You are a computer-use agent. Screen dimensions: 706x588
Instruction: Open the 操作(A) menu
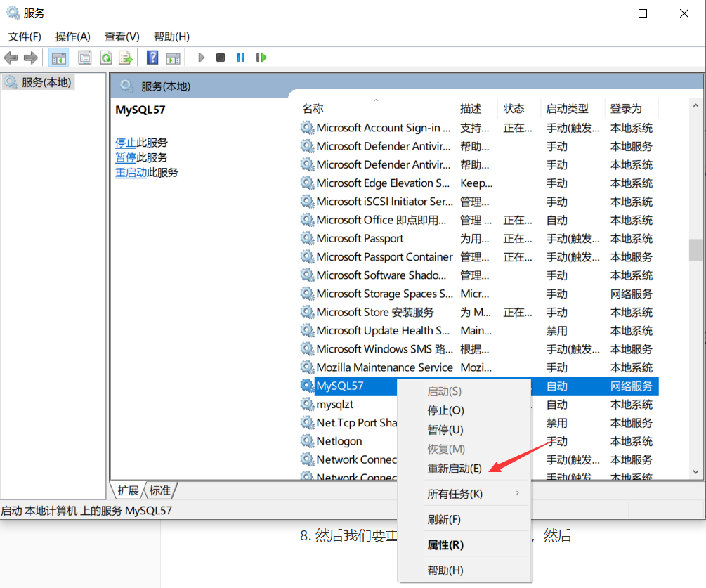pos(73,37)
